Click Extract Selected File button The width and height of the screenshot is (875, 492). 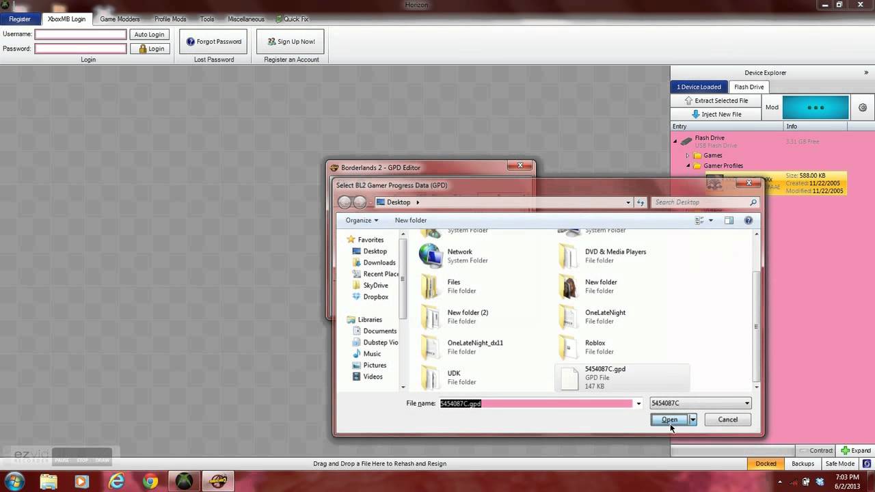(x=716, y=100)
